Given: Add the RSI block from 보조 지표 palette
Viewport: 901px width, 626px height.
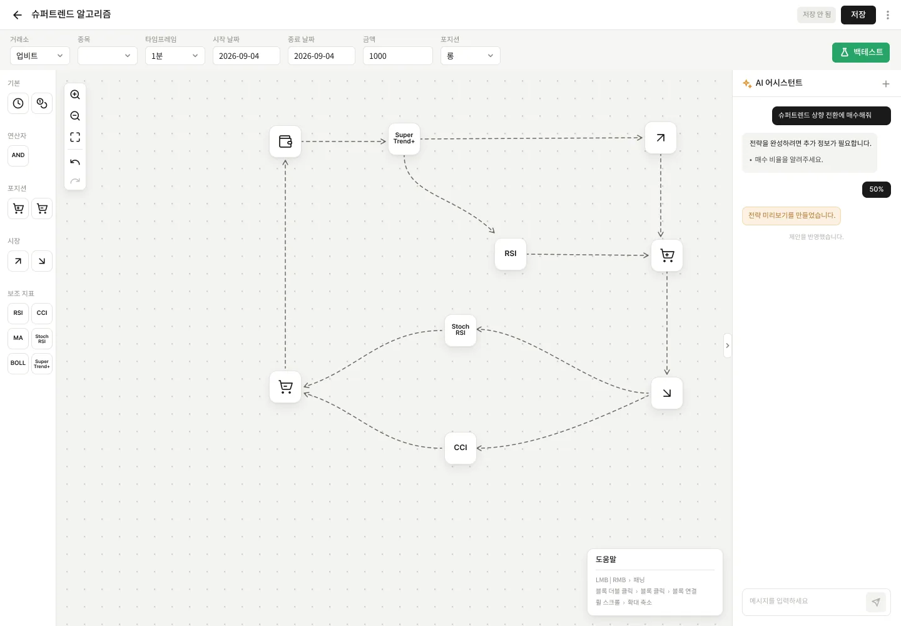Looking at the screenshot, I should click(18, 314).
